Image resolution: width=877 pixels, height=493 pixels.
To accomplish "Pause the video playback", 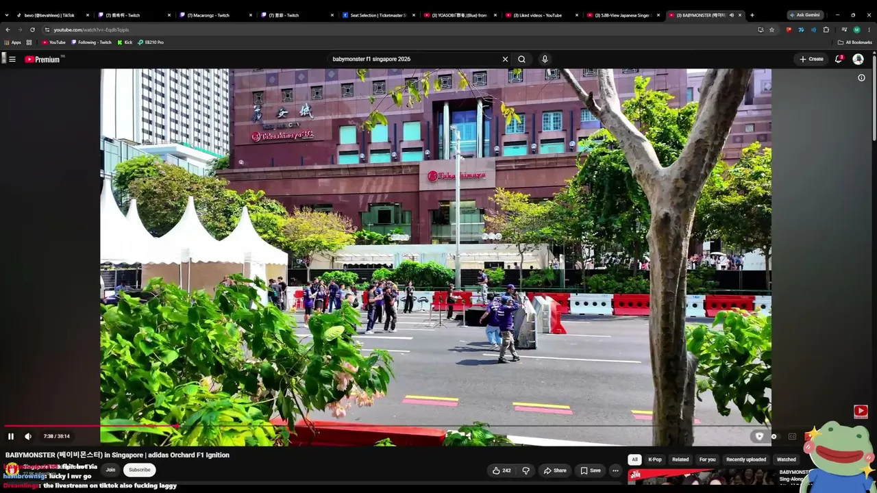I will tap(10, 436).
